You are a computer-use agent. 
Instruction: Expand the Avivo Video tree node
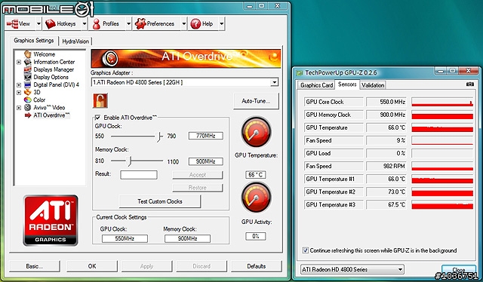19,107
